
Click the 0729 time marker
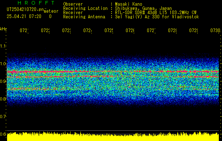[x=193, y=31]
